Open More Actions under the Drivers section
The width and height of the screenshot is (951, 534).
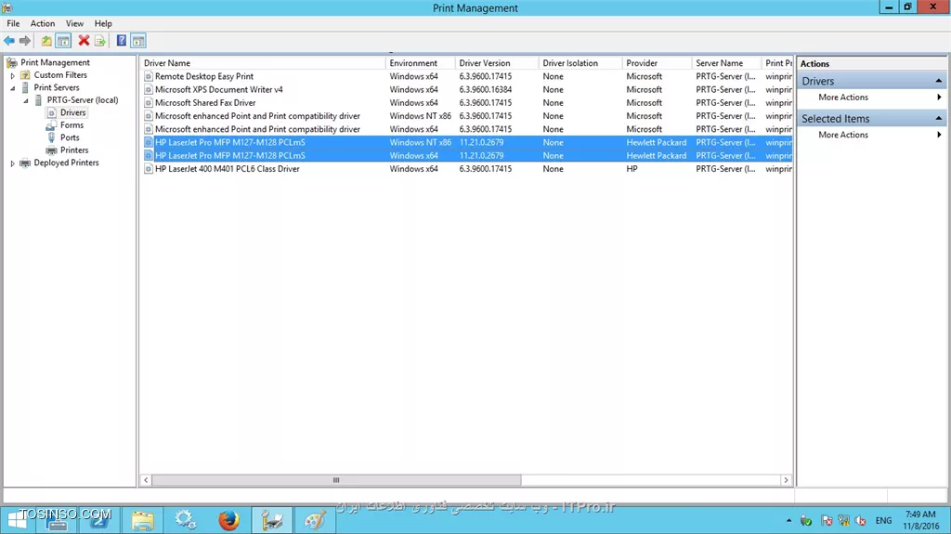point(871,98)
